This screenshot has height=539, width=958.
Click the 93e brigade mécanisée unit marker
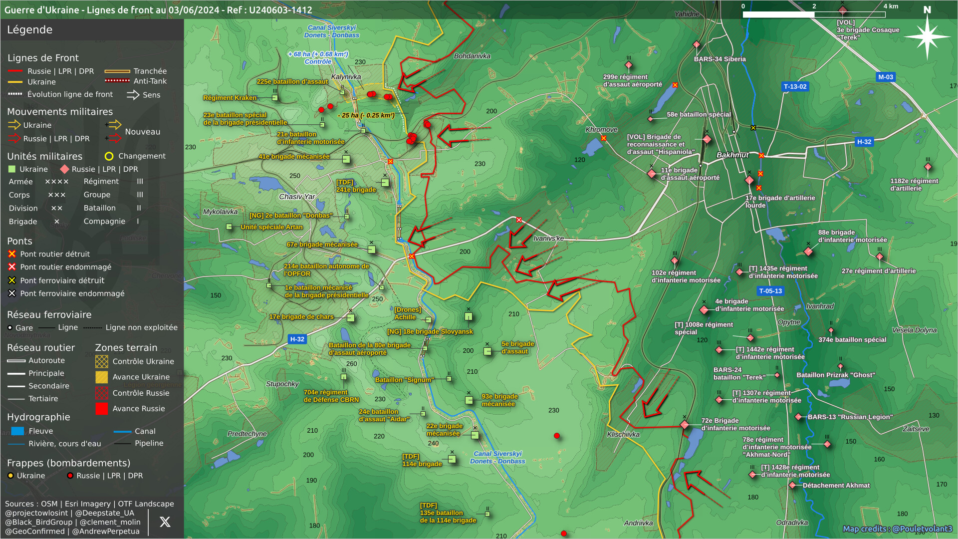click(x=469, y=400)
